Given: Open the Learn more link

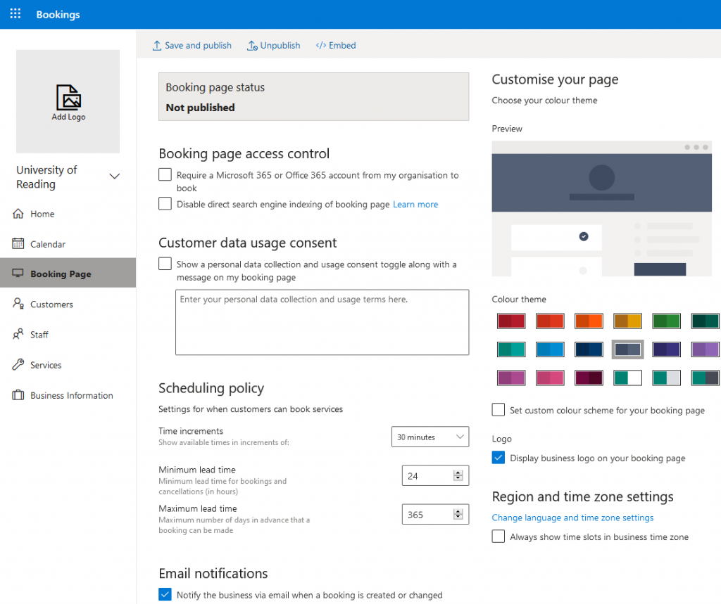Looking at the screenshot, I should [415, 205].
